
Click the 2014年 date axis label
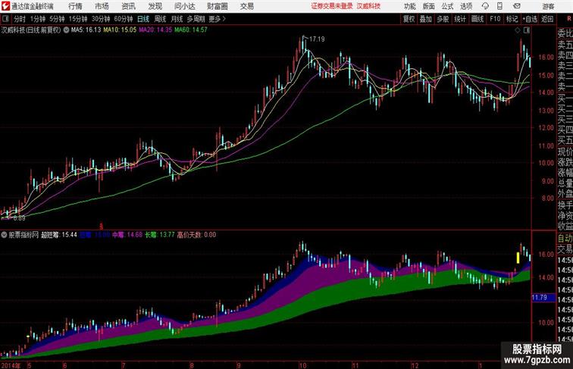coord(11,365)
